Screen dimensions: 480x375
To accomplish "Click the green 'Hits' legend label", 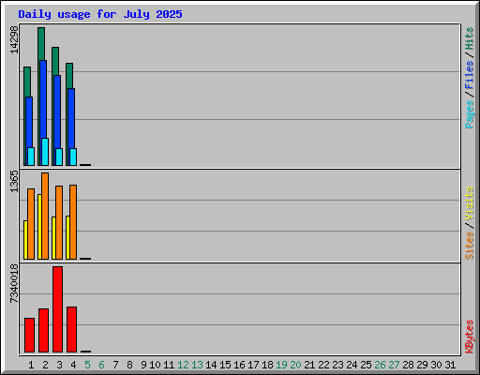I will 469,38.
